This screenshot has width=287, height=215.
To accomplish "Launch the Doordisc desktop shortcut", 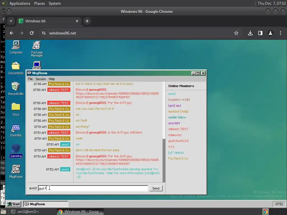I will tap(16, 130).
